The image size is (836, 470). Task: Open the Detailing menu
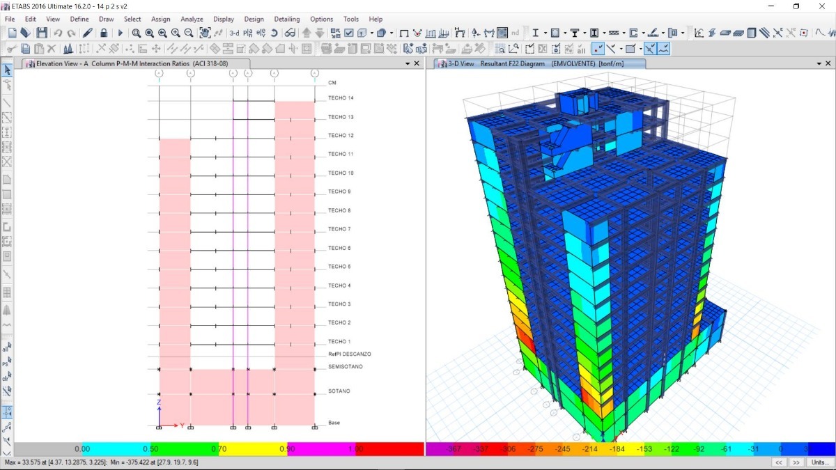pyautogui.click(x=287, y=19)
